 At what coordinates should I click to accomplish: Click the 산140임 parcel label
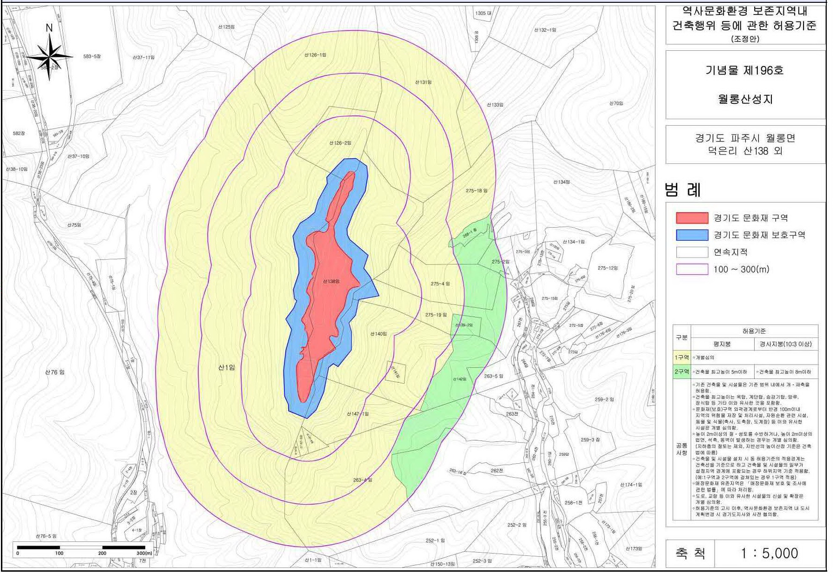[x=378, y=334]
